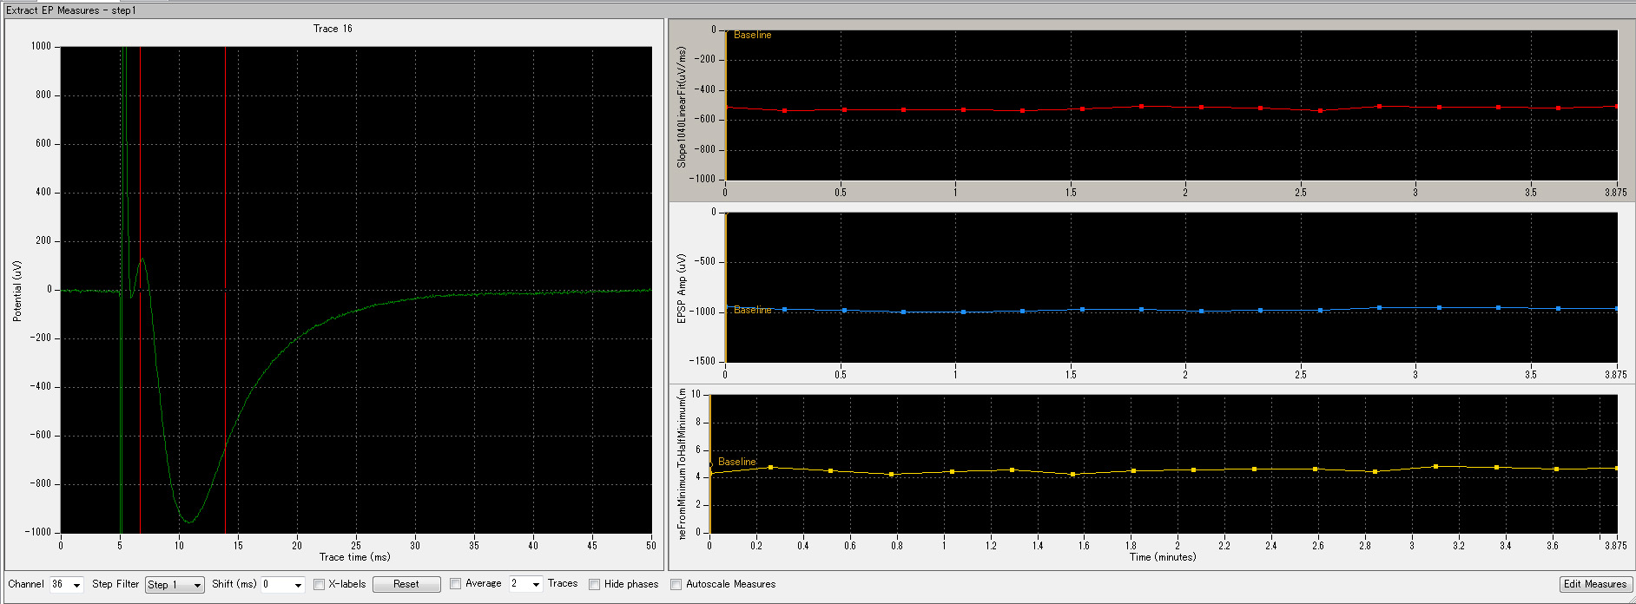Click the Reset button
1636x604 pixels.
(x=406, y=585)
